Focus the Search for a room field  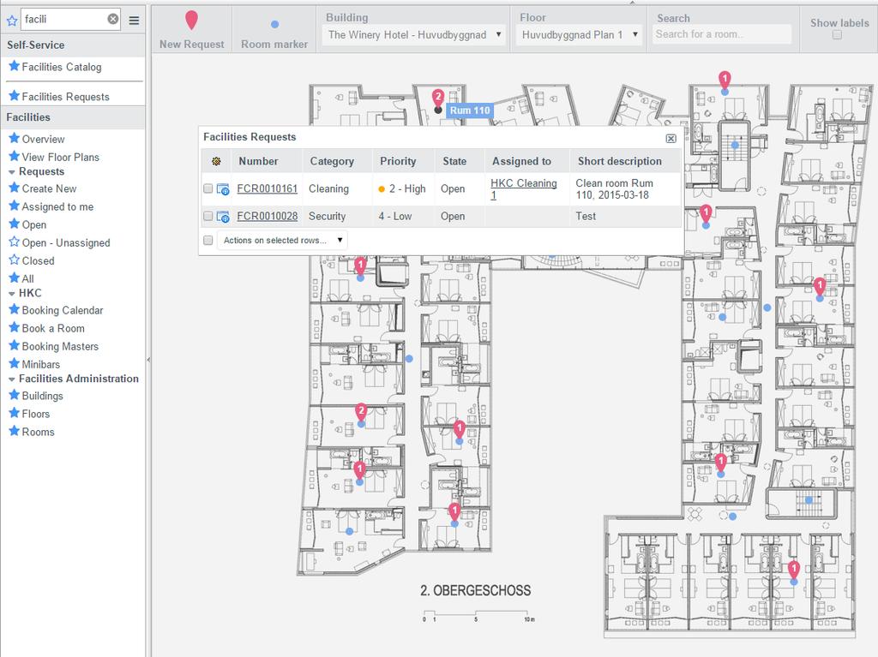(x=722, y=34)
